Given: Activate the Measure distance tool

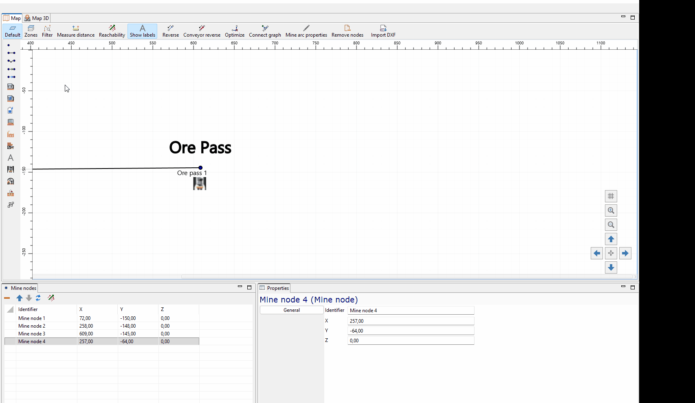Looking at the screenshot, I should pos(76,31).
